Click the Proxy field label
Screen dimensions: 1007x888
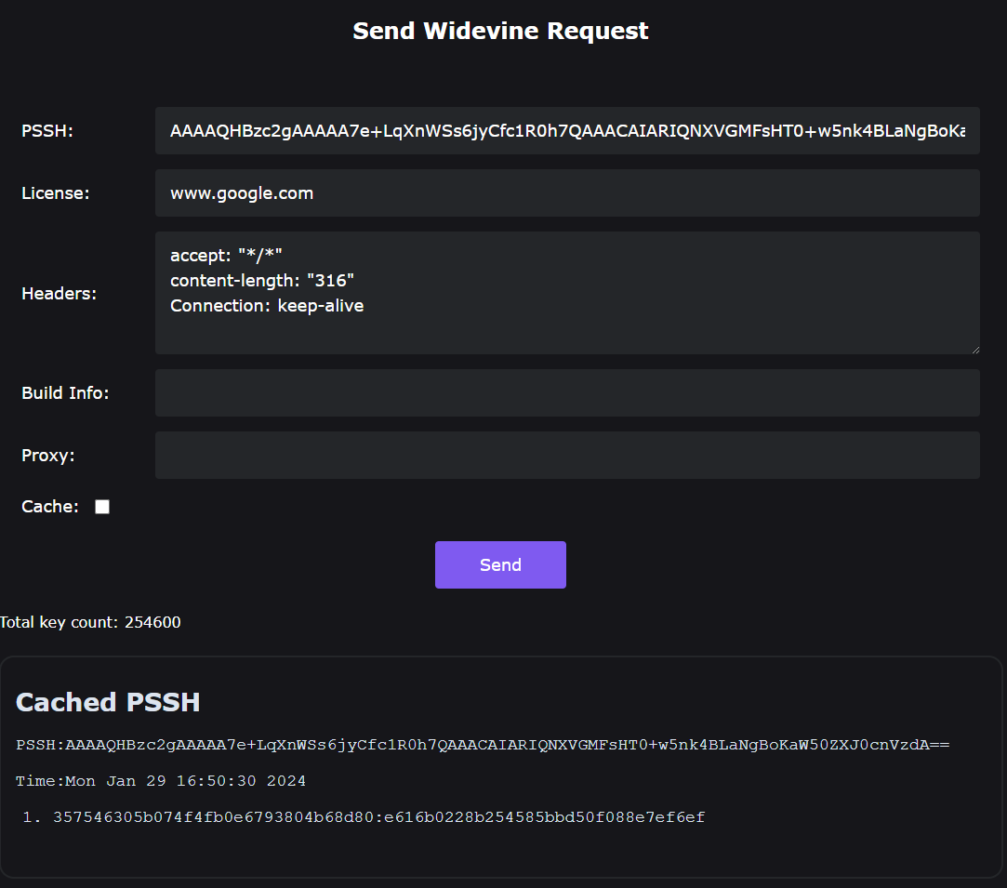[48, 455]
